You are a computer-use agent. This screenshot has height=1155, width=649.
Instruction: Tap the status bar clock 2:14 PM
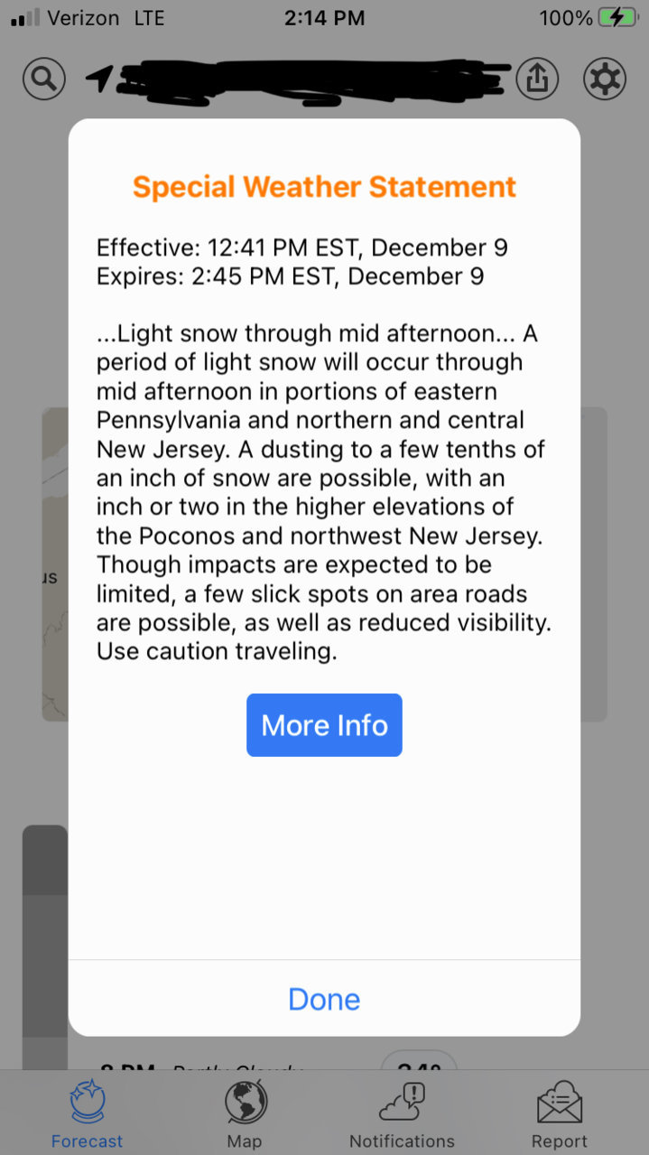[324, 17]
